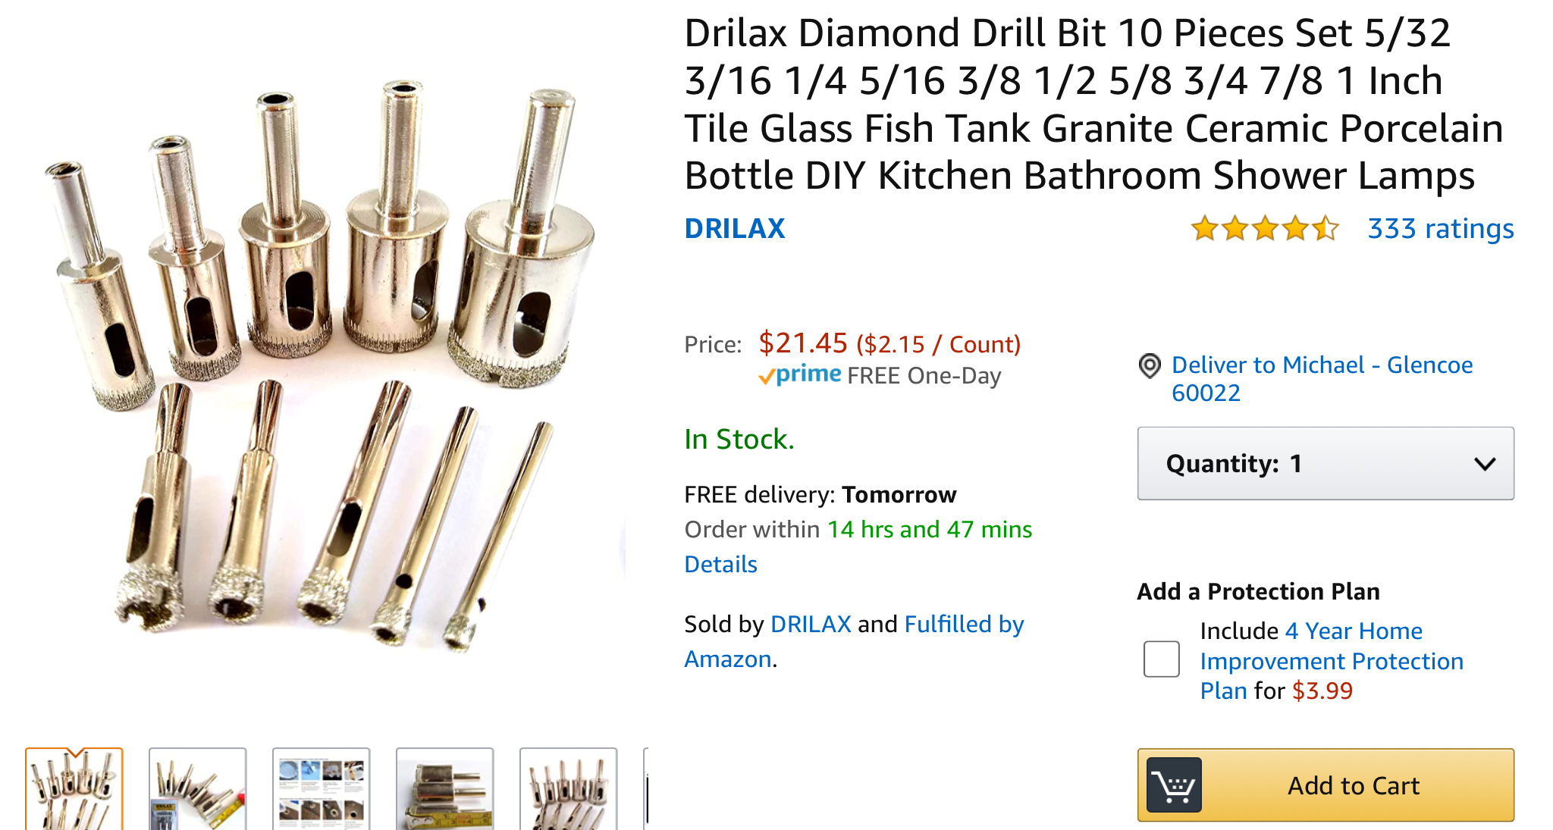Click the Fulfilled by Amazon link
Screen dimensions: 1553x830
click(x=854, y=641)
